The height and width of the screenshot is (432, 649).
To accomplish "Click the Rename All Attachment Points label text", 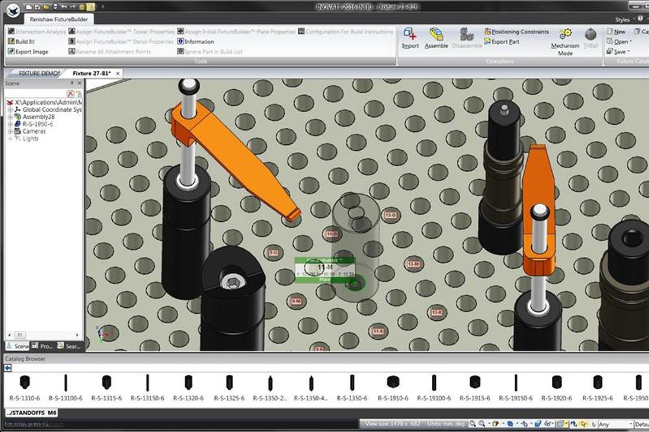I will (x=113, y=52).
